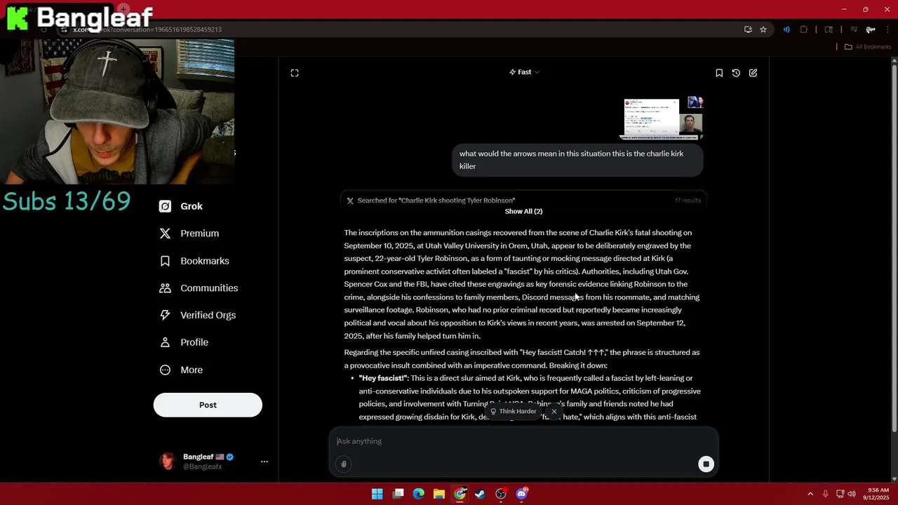Expand Grok to fullscreen using expand icon
Viewport: 898px width, 505px height.
(x=295, y=73)
